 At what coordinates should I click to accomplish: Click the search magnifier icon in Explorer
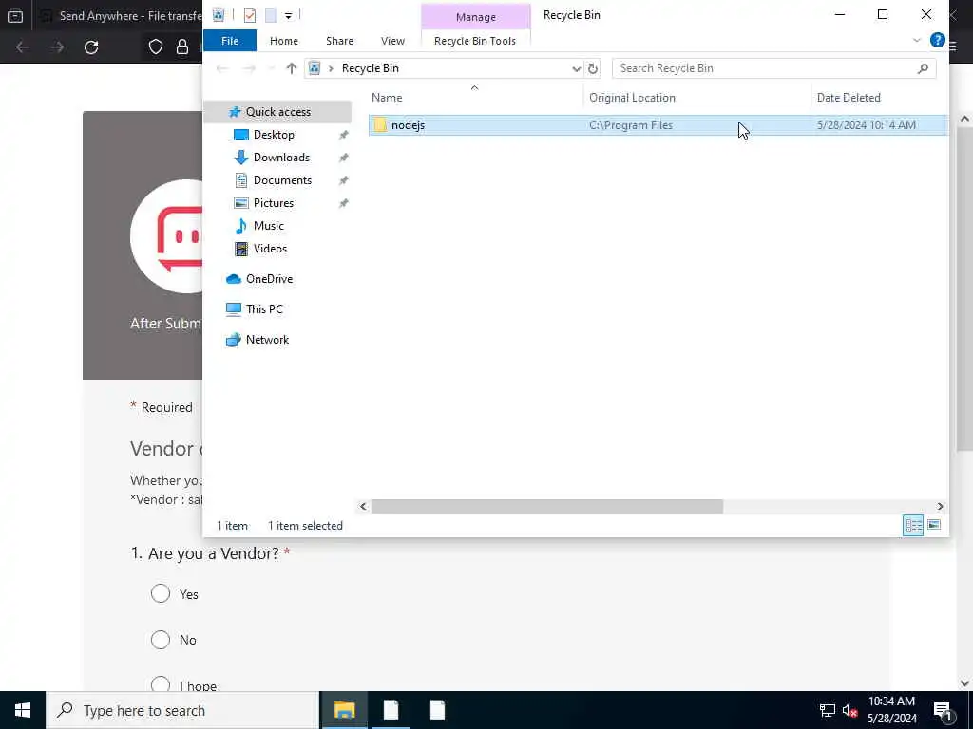[923, 68]
